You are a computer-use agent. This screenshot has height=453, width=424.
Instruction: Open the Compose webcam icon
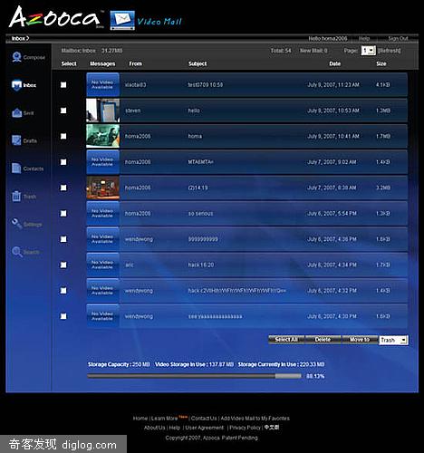[16, 57]
